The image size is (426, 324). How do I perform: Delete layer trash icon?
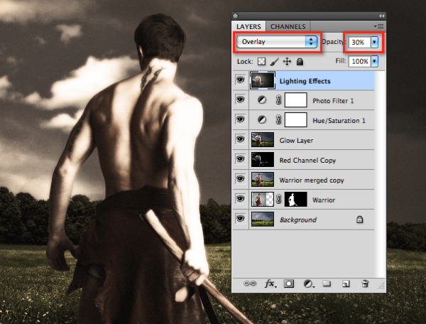365,283
